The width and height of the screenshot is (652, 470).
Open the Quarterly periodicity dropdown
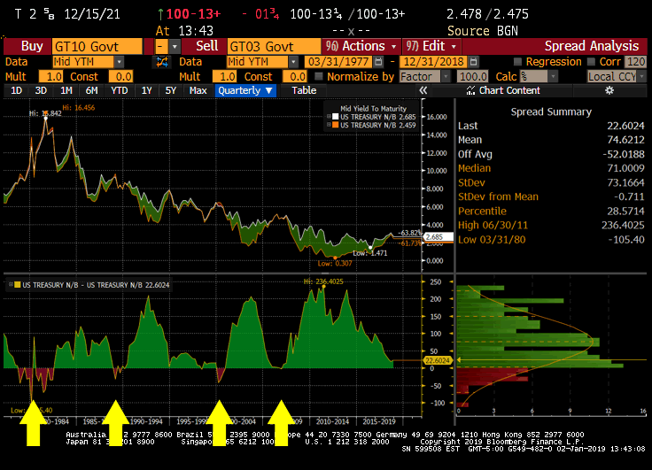(x=245, y=90)
